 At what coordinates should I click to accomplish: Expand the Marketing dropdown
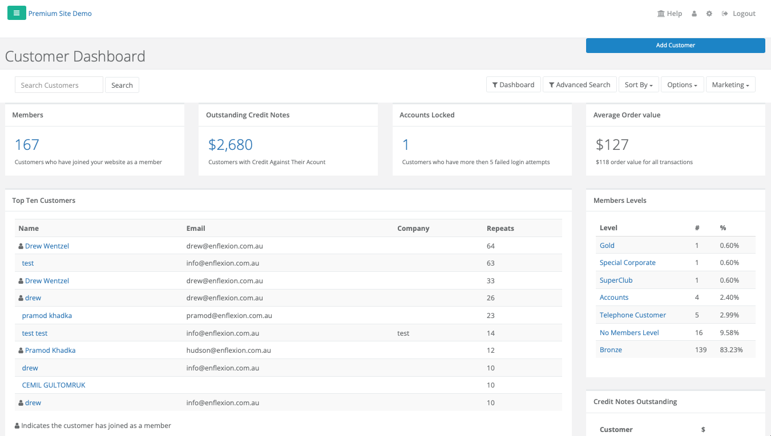(730, 85)
